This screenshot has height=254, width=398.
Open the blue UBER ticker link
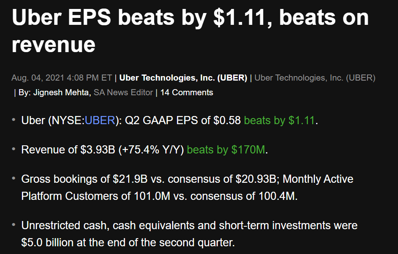[100, 120]
